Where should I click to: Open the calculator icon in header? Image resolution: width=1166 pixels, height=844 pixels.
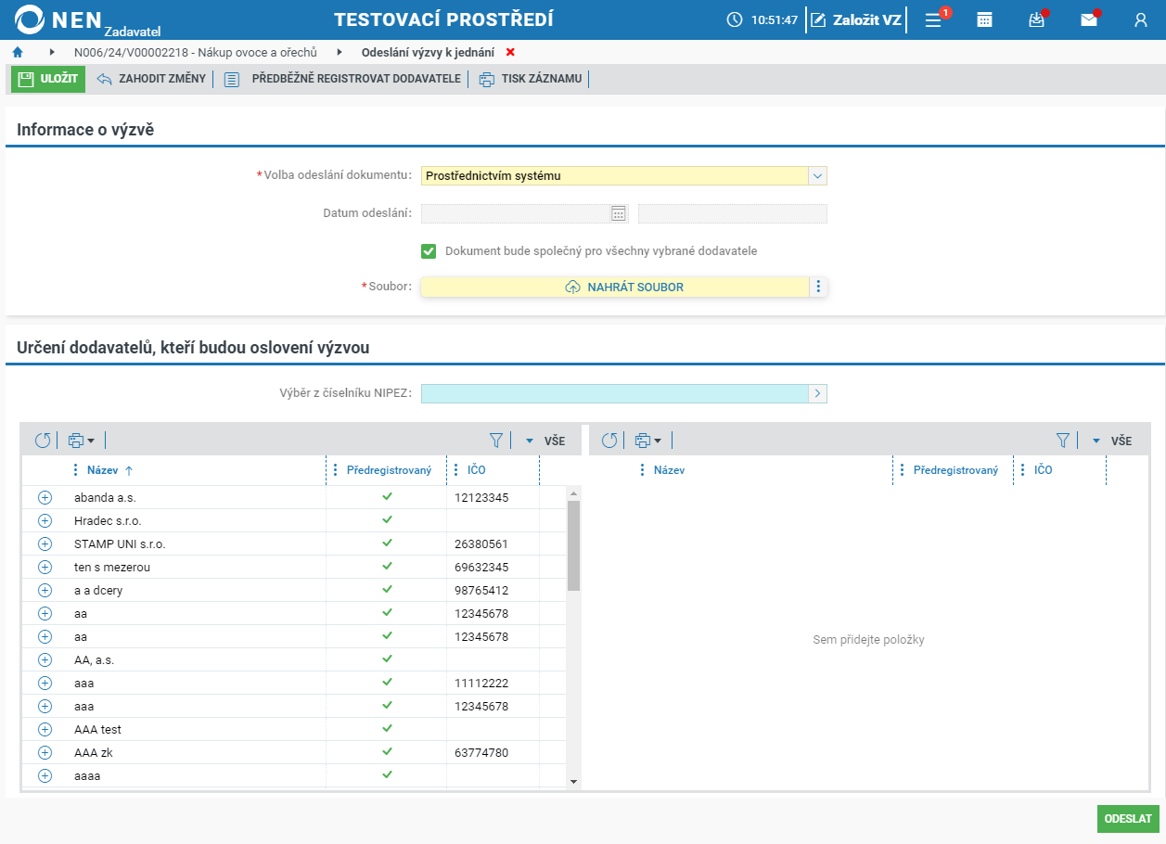pyautogui.click(x=985, y=19)
